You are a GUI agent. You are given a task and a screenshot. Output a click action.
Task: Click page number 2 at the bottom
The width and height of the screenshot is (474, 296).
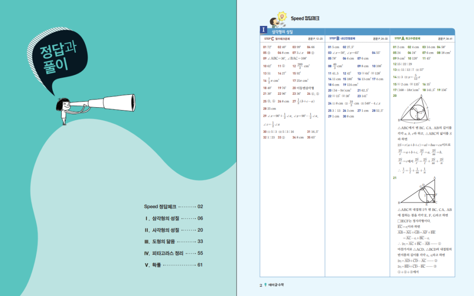(261, 285)
